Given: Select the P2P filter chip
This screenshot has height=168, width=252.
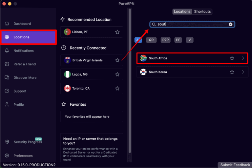Looking at the screenshot, I should tap(165, 40).
